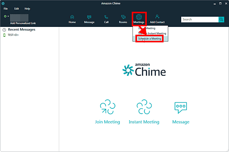The image size is (229, 152).
Task: Click the Instant Meeting text link
Action: tap(144, 122)
